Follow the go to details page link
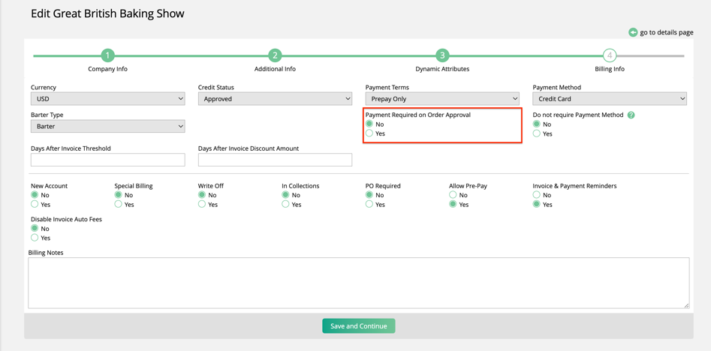 666,32
